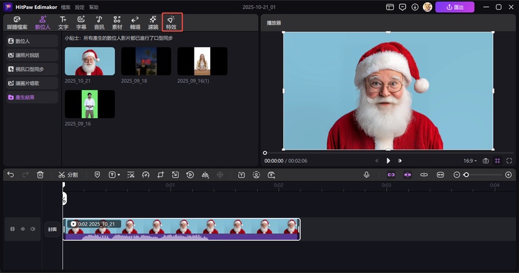The width and height of the screenshot is (519, 273).
Task: Click the microphone voice-over record icon
Action: tap(367, 174)
